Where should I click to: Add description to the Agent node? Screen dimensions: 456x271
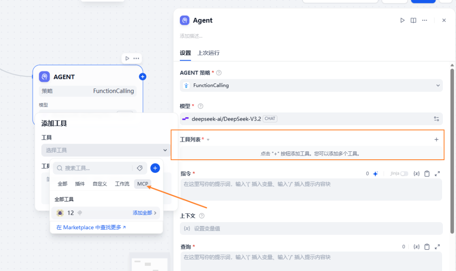(x=191, y=36)
